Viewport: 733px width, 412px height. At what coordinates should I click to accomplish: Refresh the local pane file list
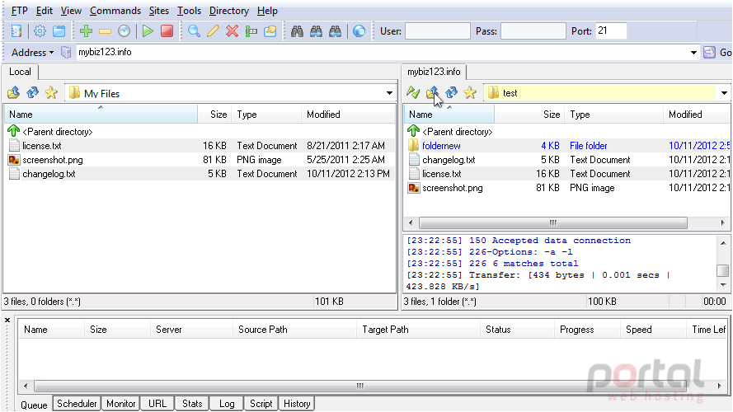32,92
